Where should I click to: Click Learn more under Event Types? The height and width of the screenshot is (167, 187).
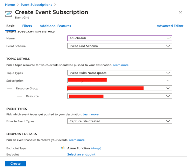click(x=91, y=114)
